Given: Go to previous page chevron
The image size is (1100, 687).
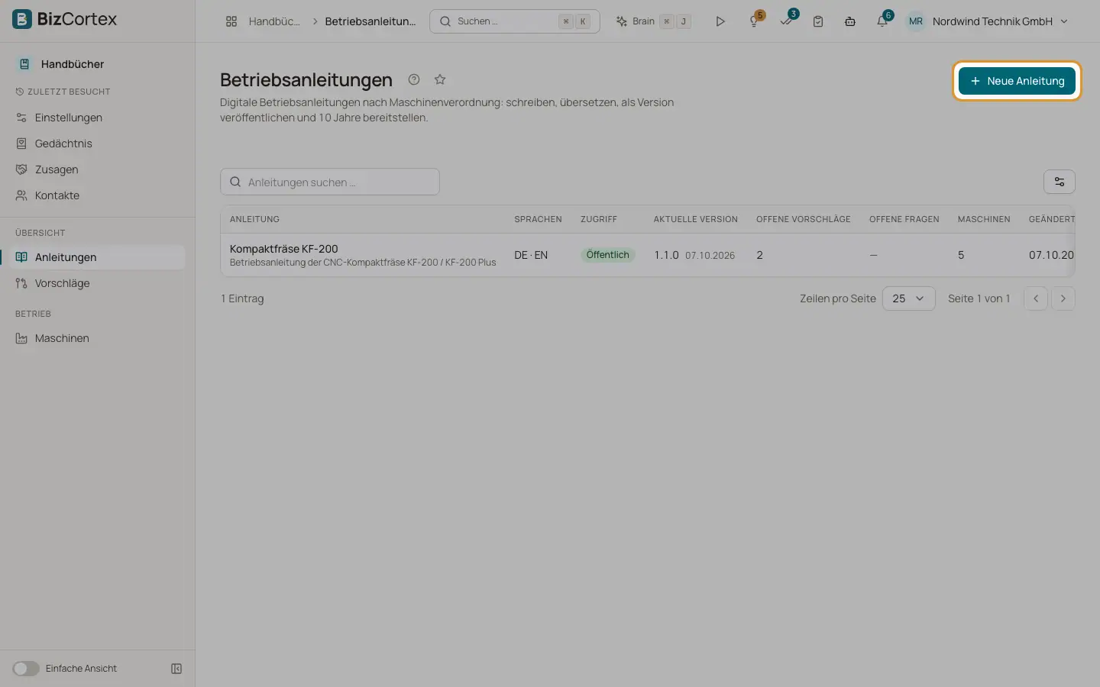Looking at the screenshot, I should (x=1036, y=298).
